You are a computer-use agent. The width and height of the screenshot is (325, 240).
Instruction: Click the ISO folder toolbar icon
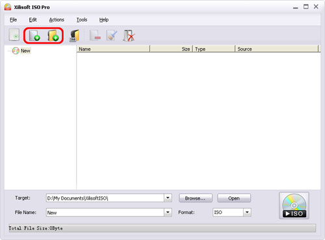coord(74,35)
